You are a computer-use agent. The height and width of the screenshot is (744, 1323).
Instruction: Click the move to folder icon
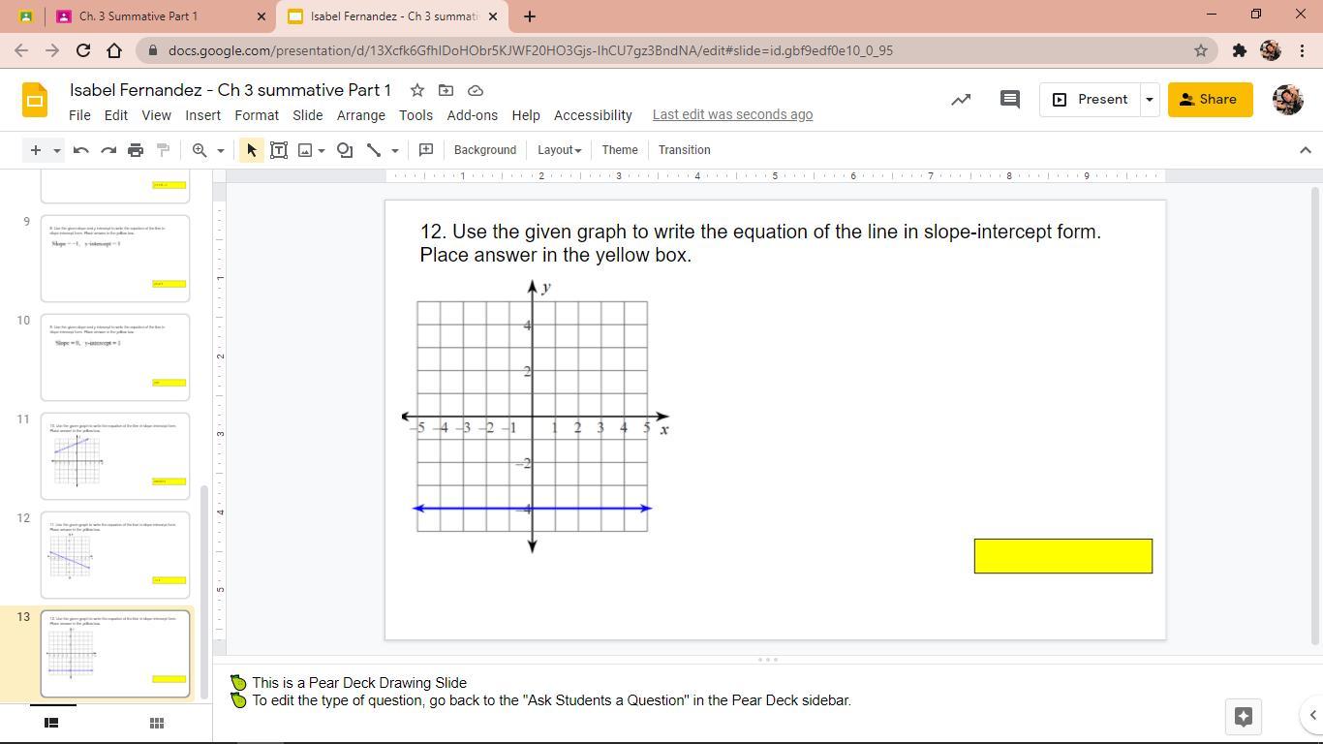click(x=446, y=90)
